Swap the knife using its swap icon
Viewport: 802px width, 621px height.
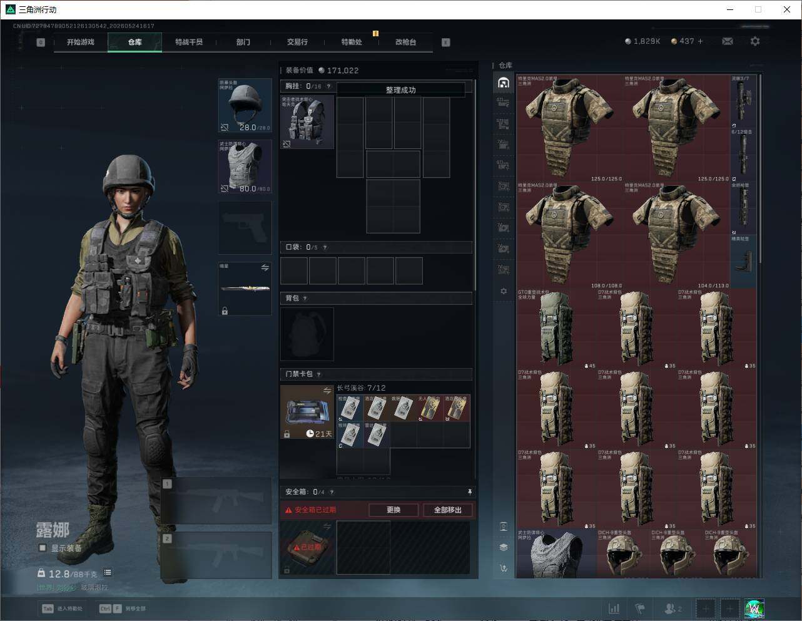[x=265, y=267]
